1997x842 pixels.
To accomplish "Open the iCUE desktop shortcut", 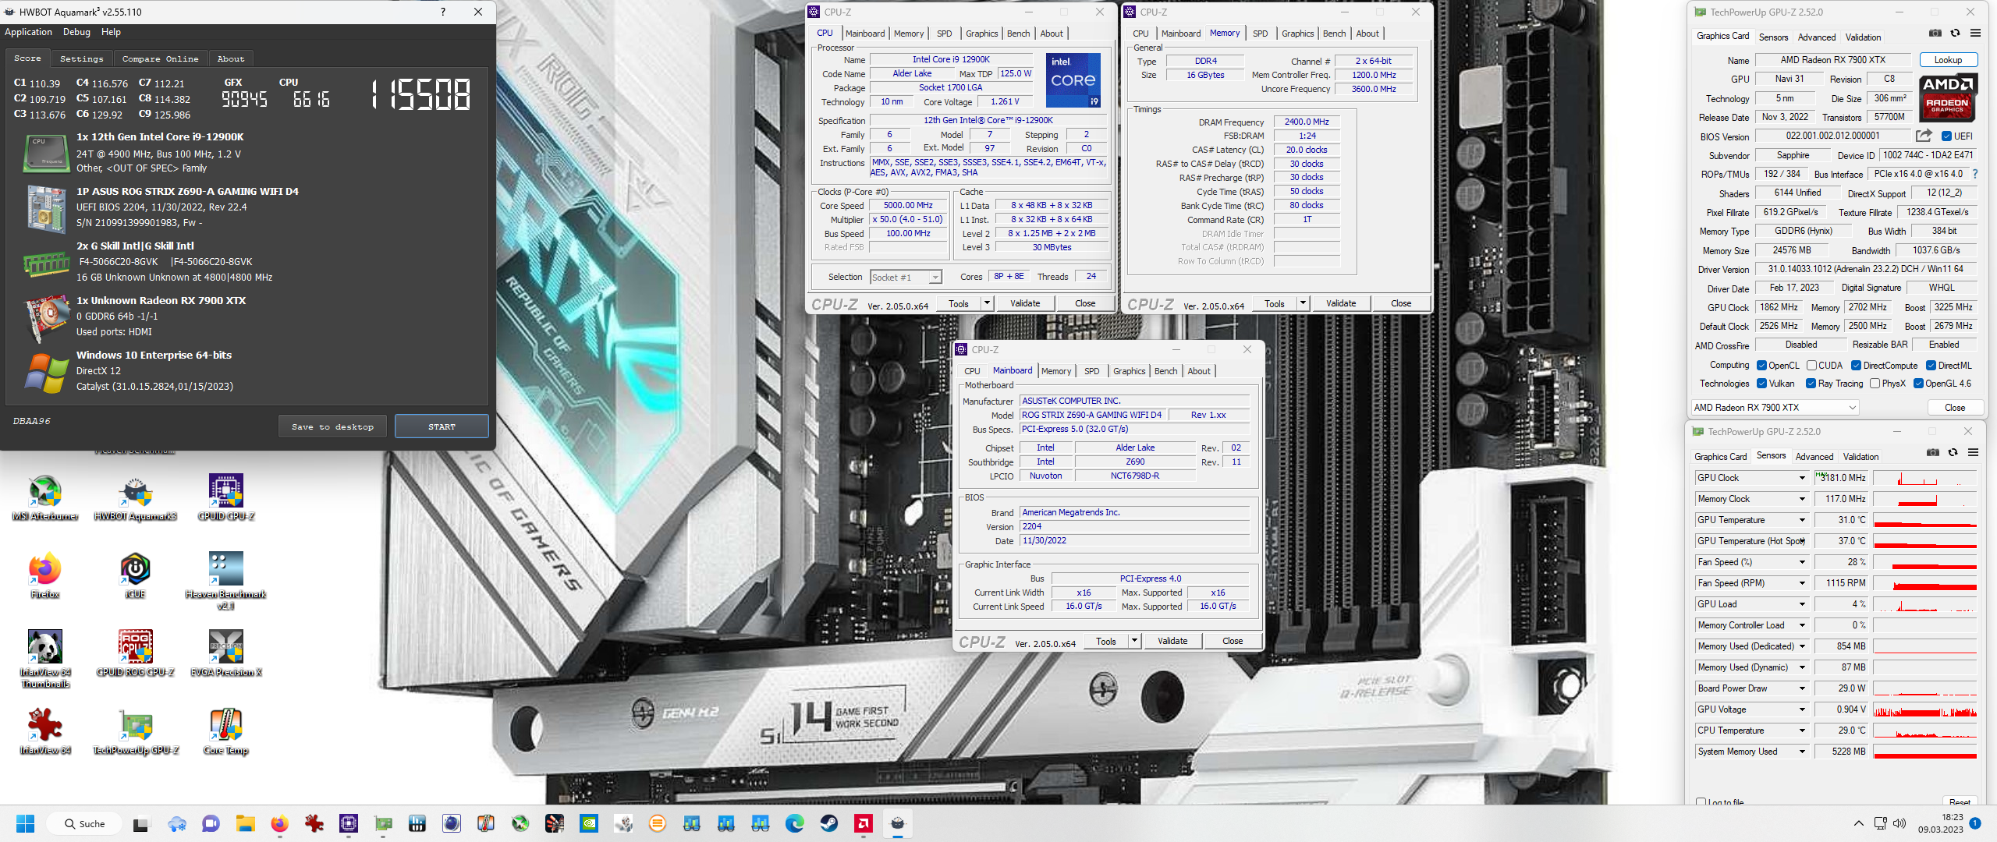I will (135, 576).
